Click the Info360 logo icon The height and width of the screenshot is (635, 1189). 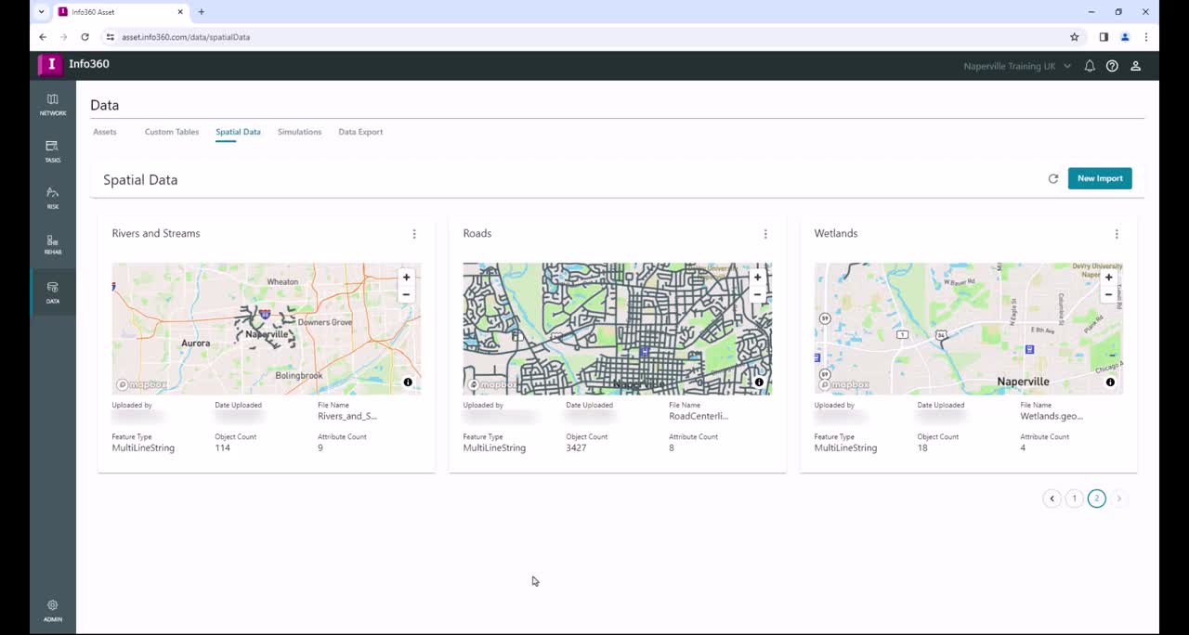coord(50,64)
